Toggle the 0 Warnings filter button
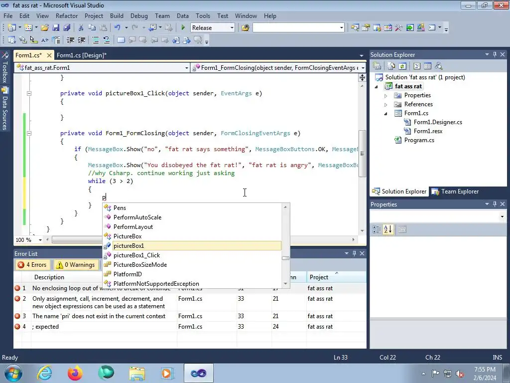510x383 pixels. coord(76,265)
